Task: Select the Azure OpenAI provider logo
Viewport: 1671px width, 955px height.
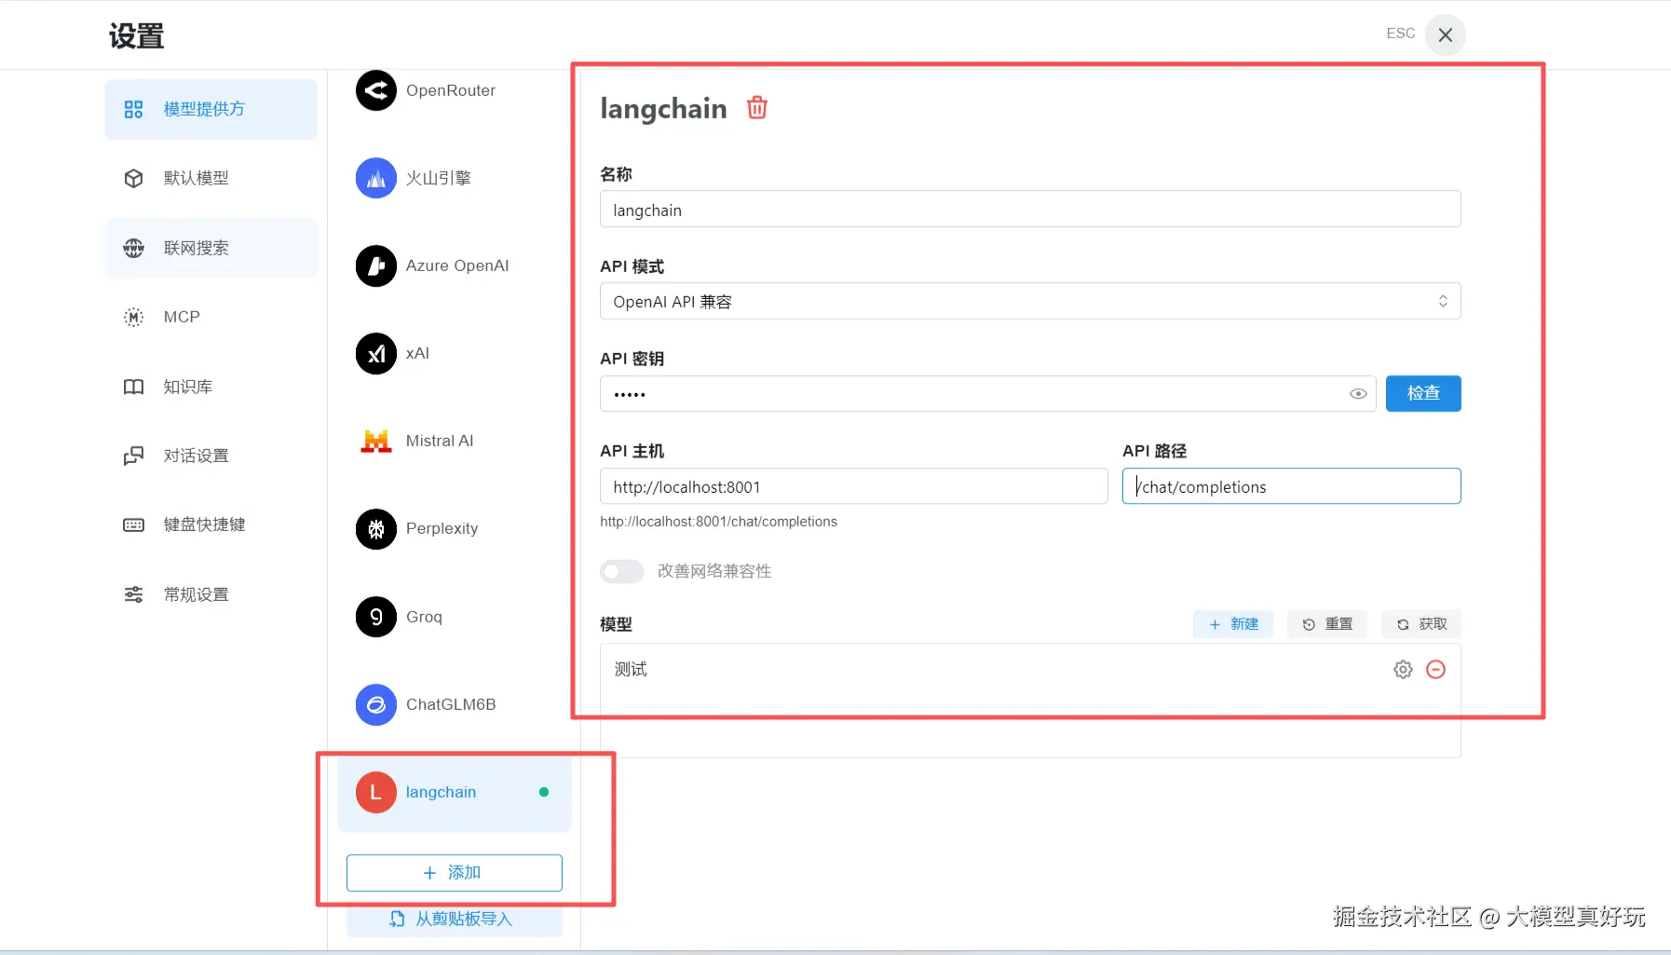Action: pos(376,266)
